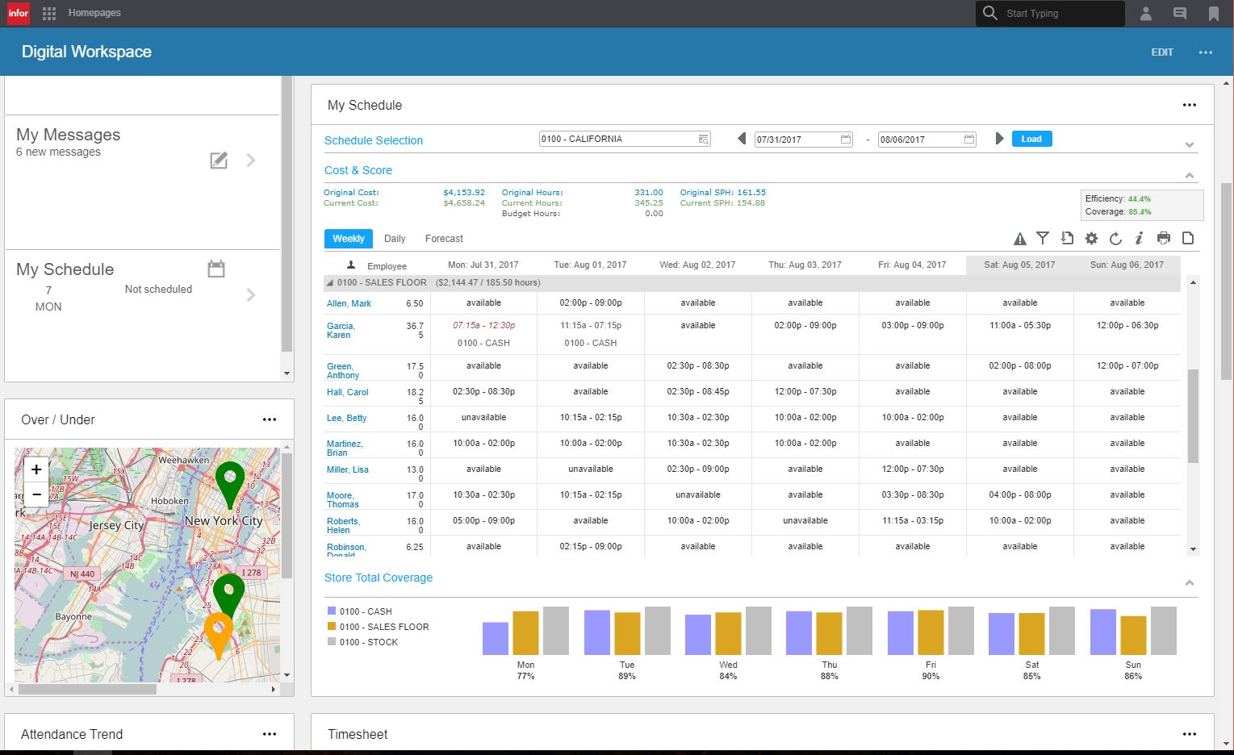Zoom in on the Over / Under map

36,469
